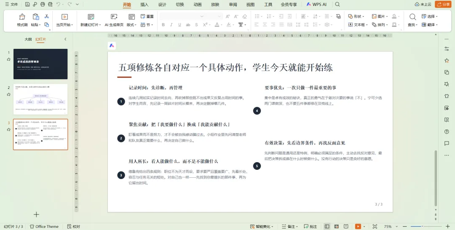
Task: Toggle Bold formatting button
Action: tap(163, 25)
